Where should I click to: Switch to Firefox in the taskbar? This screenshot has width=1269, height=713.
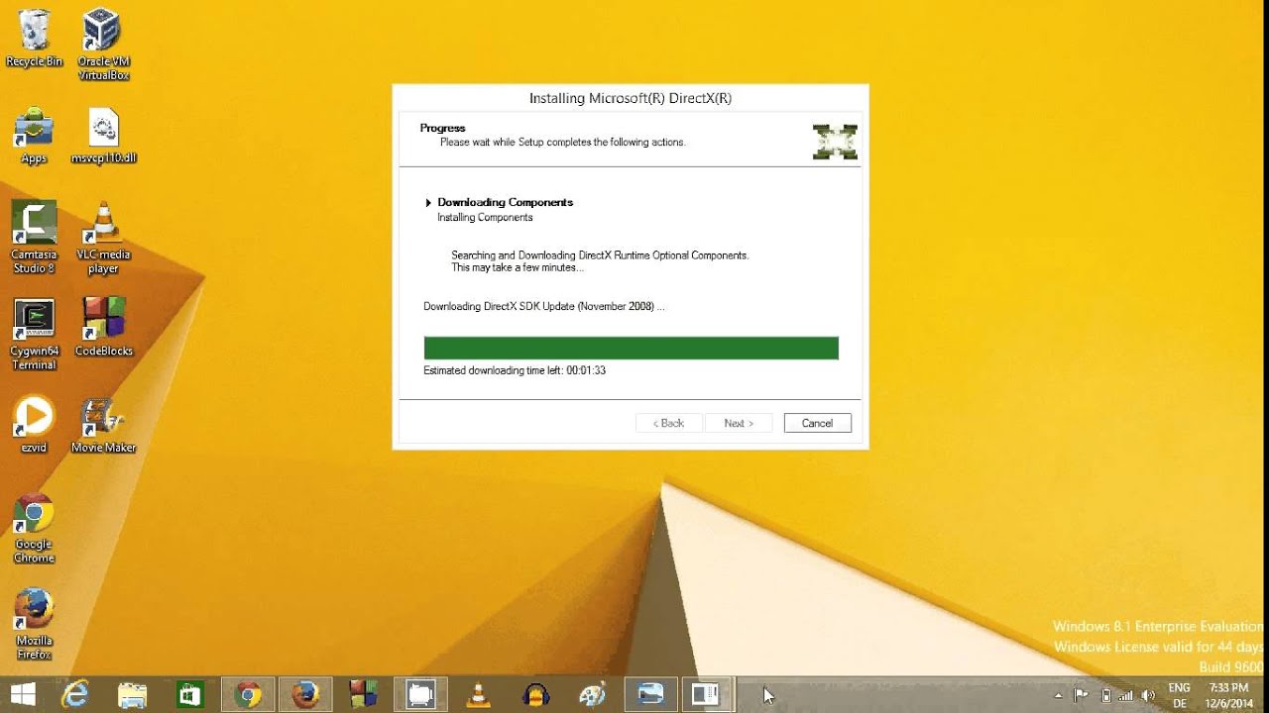[x=304, y=695]
